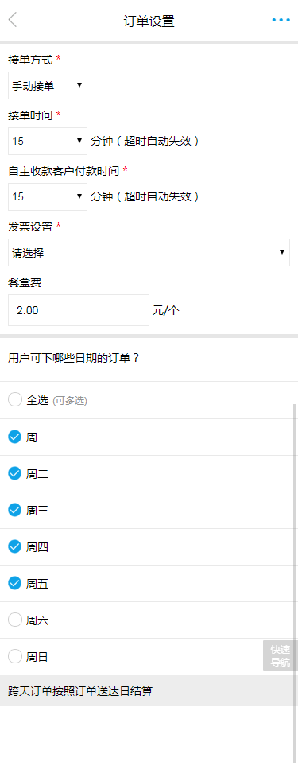298x770 pixels.
Task: Click the 餐盒费 2.00 input field
Action: [79, 310]
